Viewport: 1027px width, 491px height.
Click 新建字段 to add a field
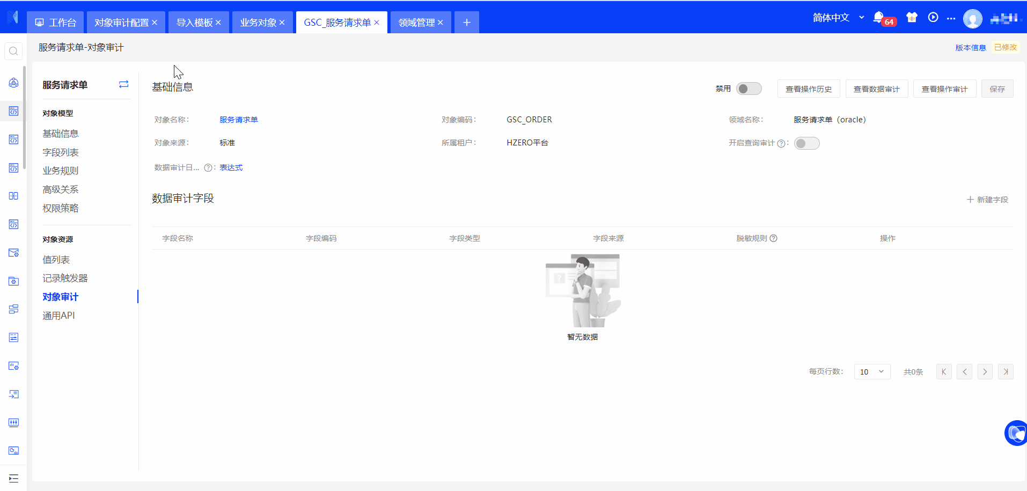click(x=987, y=200)
